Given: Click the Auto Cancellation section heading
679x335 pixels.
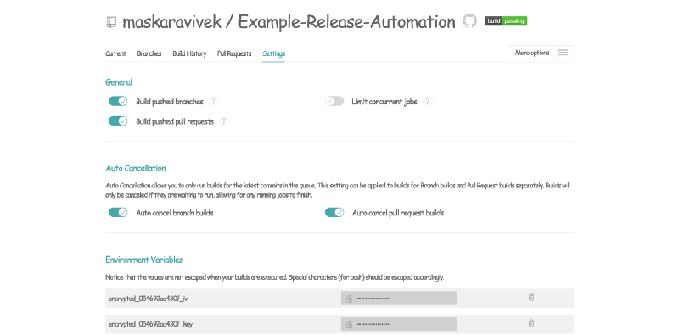Looking at the screenshot, I should click(x=136, y=169).
